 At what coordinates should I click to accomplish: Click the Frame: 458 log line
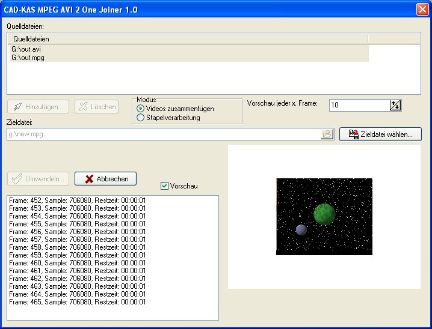78,247
